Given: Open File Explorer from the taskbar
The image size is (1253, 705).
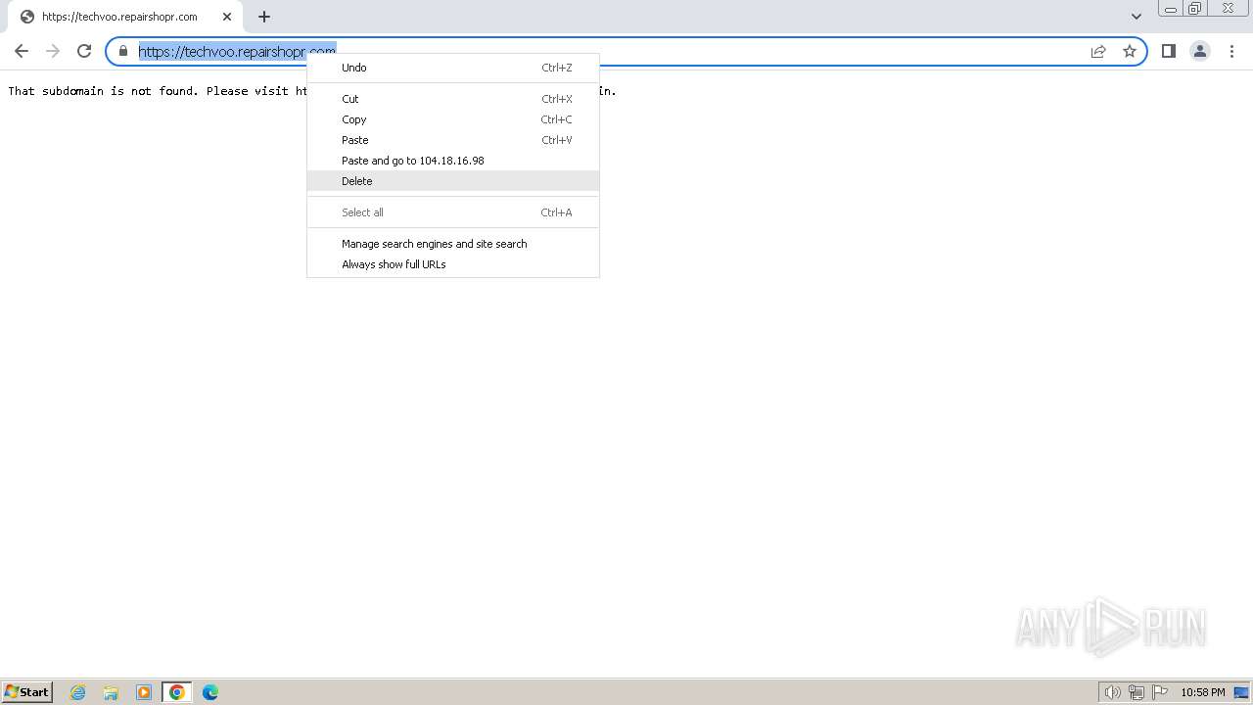Looking at the screenshot, I should click(x=111, y=692).
